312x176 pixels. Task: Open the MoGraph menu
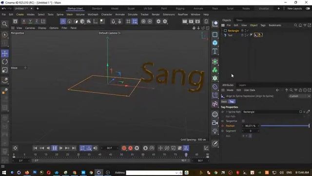pyautogui.click(x=93, y=15)
